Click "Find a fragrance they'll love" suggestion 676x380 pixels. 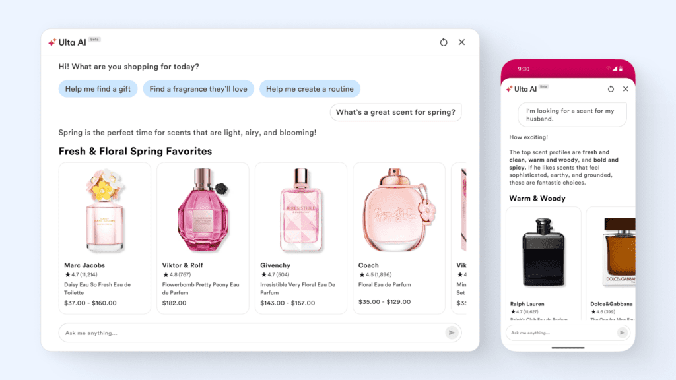198,88
